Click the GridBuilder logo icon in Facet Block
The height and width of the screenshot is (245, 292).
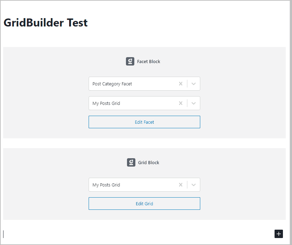(130, 61)
